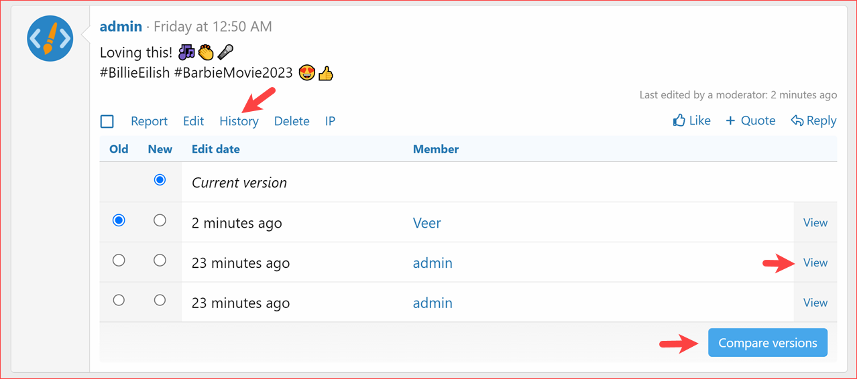Click the thumbs-up Like icon
The width and height of the screenshot is (857, 379).
click(679, 121)
